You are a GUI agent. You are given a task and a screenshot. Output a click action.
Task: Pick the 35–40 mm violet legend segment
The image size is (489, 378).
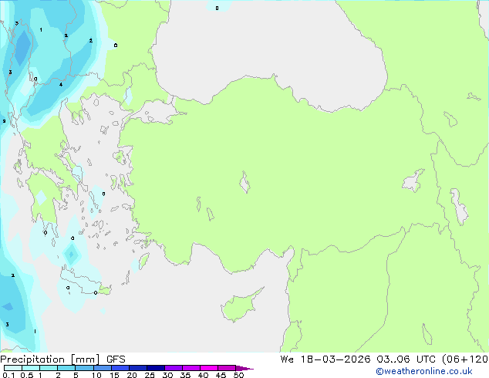coord(191,368)
